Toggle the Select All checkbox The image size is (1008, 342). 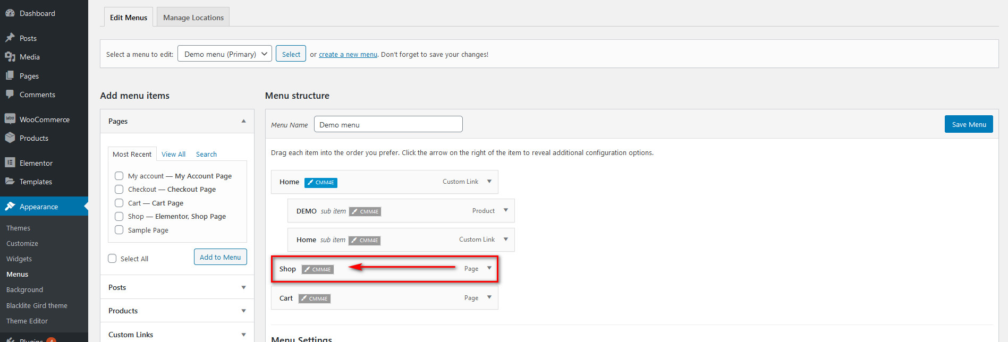[x=112, y=259]
